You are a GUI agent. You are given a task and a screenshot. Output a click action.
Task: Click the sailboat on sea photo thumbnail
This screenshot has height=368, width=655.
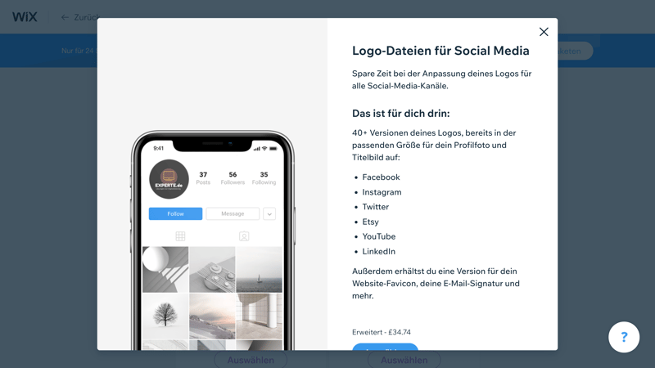(259, 270)
